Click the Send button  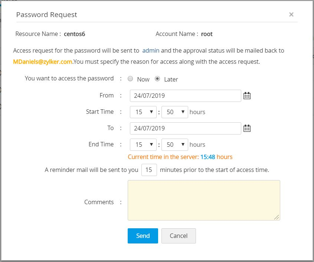(x=143, y=236)
